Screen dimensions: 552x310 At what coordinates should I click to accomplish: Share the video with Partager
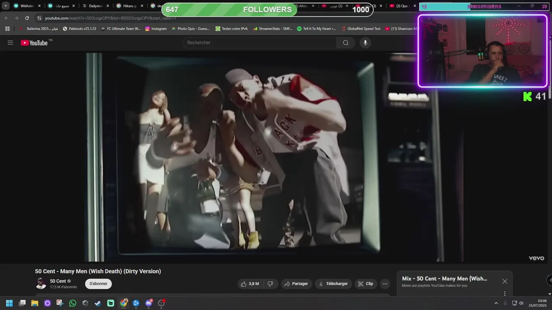pos(296,284)
